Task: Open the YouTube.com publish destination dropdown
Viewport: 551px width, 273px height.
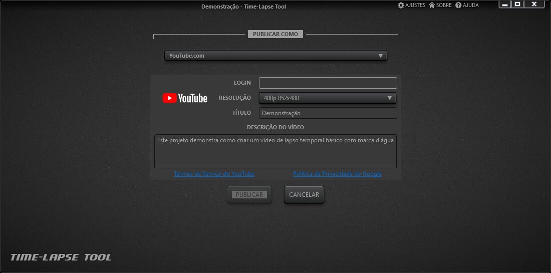Action: click(275, 56)
